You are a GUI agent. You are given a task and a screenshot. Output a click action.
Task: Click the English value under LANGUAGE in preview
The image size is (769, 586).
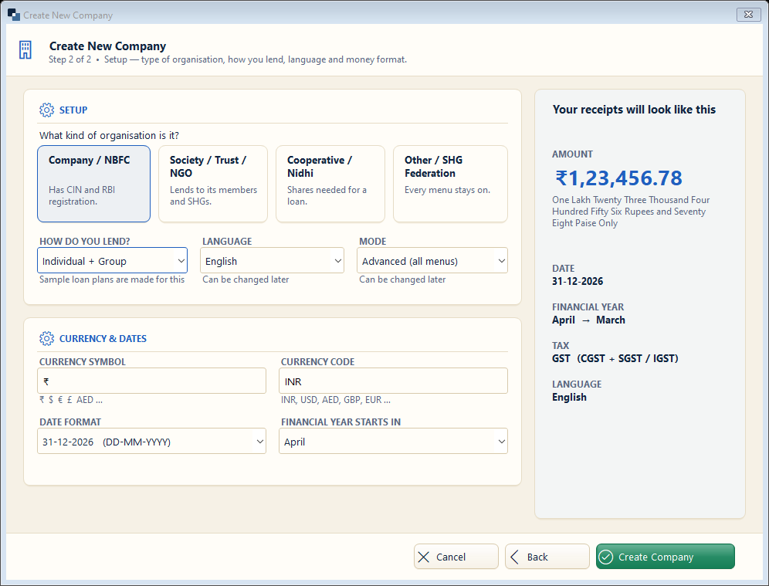coord(569,397)
